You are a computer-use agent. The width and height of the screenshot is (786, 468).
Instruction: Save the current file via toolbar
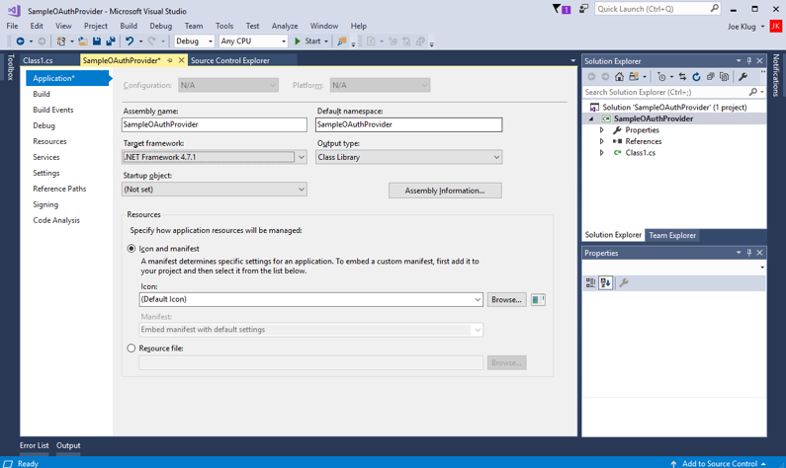(97, 41)
